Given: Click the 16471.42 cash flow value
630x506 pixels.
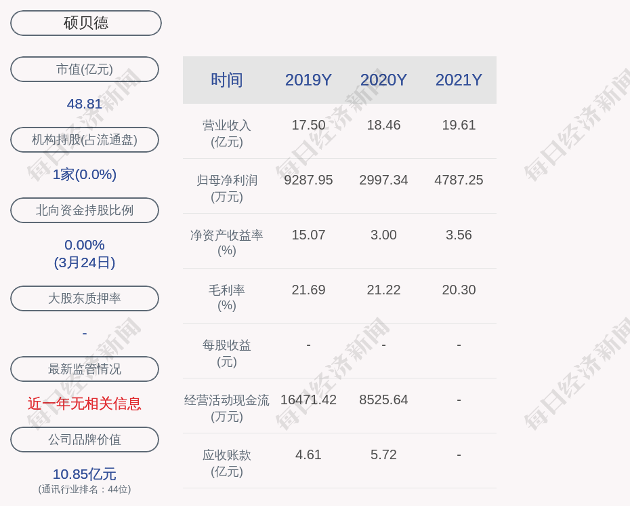Looking at the screenshot, I should [x=308, y=400].
